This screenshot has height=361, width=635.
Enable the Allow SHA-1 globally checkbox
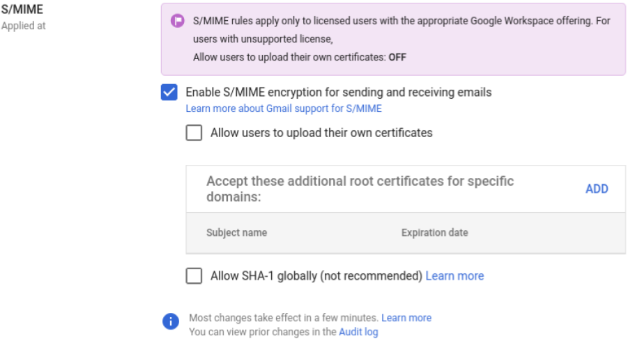194,275
